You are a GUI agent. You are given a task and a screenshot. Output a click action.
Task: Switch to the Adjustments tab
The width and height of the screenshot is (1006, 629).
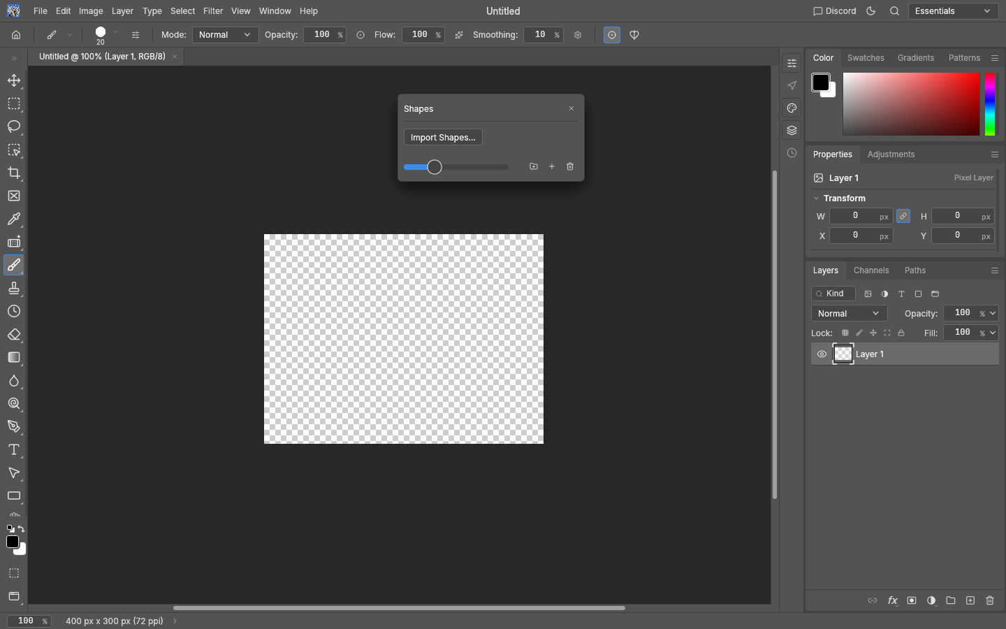point(891,154)
